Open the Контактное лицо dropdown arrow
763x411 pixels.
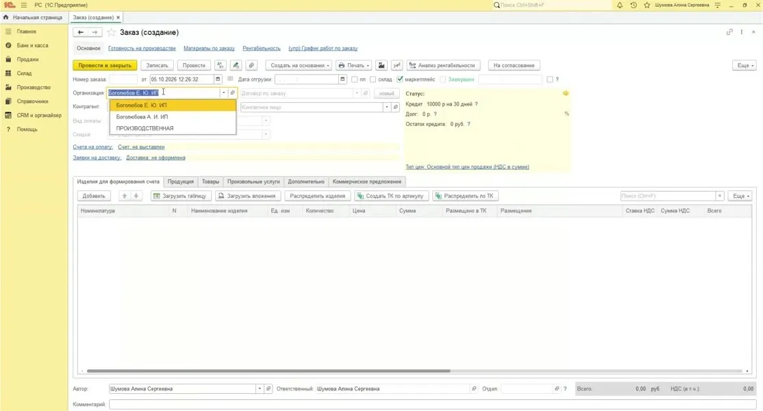coord(387,107)
